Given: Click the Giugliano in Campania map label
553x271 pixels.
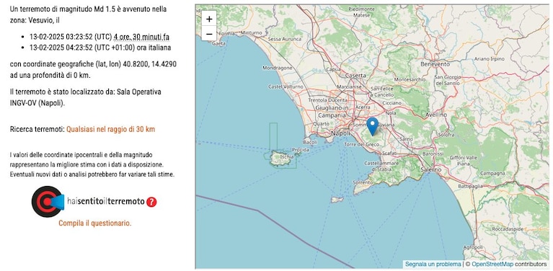Looking at the screenshot, I should pyautogui.click(x=332, y=112).
